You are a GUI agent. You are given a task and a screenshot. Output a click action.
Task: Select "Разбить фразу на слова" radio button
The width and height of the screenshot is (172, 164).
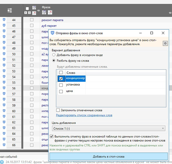point(54,61)
